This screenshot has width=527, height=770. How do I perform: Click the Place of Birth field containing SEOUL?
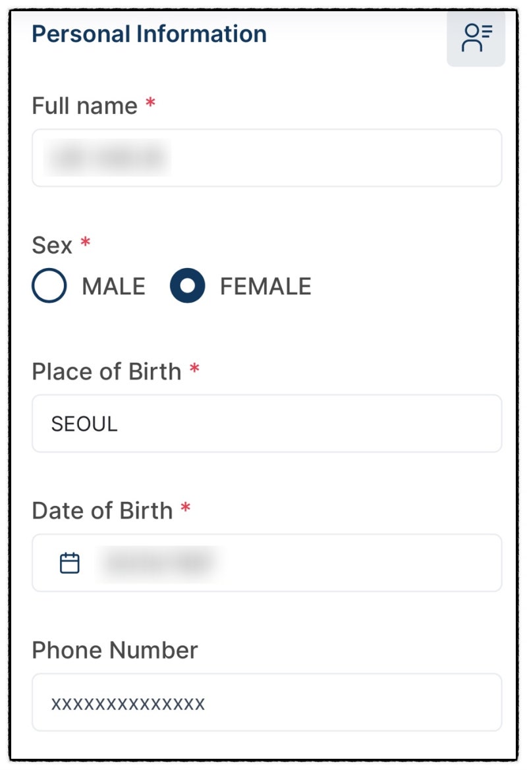267,424
